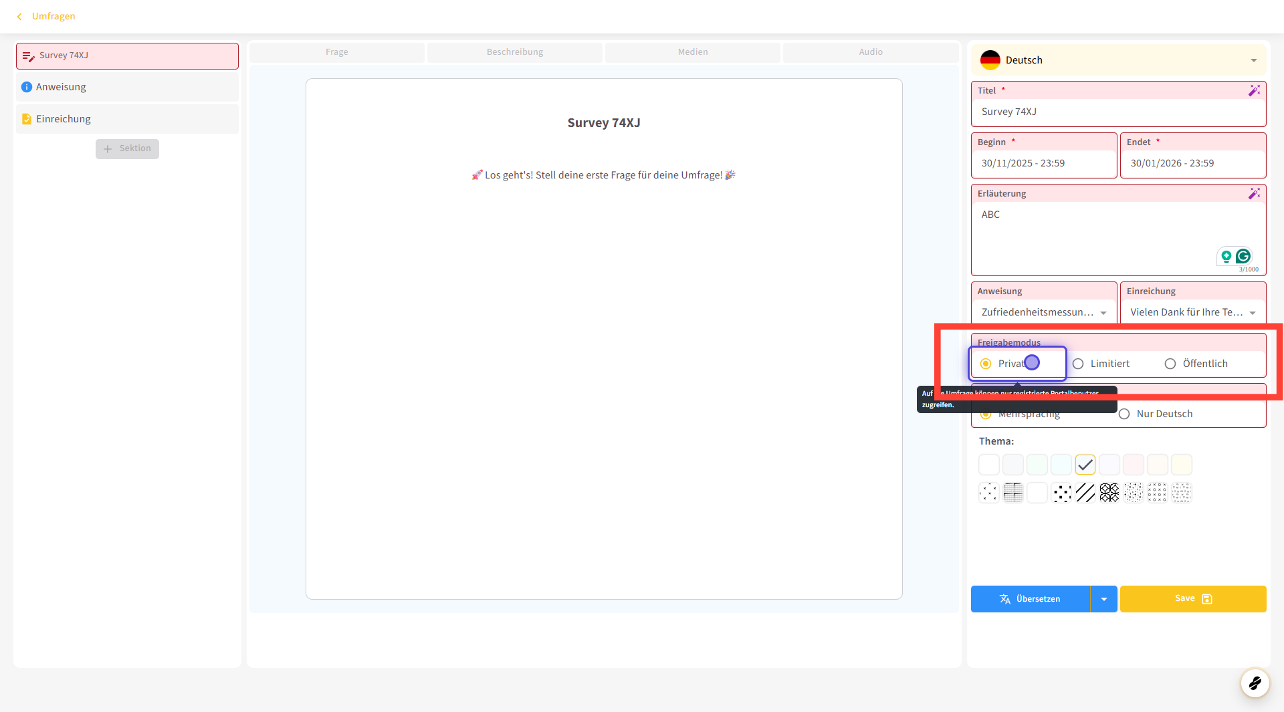Expand the Deutsch language dropdown
Image resolution: width=1284 pixels, height=712 pixels.
point(1253,60)
